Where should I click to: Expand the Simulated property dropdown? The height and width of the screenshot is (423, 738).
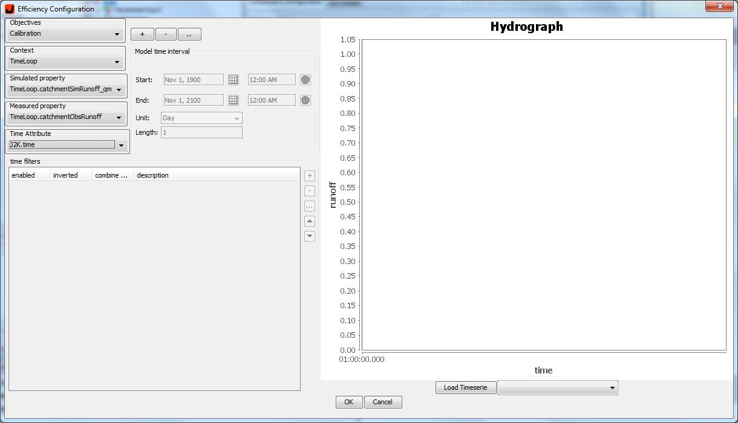pos(65,89)
